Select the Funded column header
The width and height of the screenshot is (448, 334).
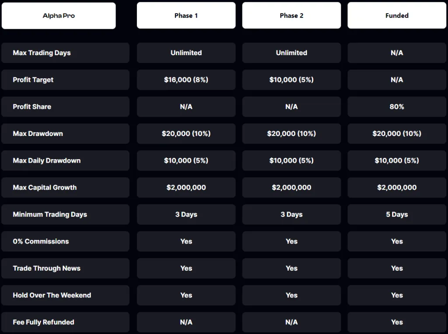click(x=396, y=15)
